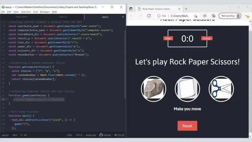Open the Edge settings and more menu
The image size is (252, 142).
(247, 16)
